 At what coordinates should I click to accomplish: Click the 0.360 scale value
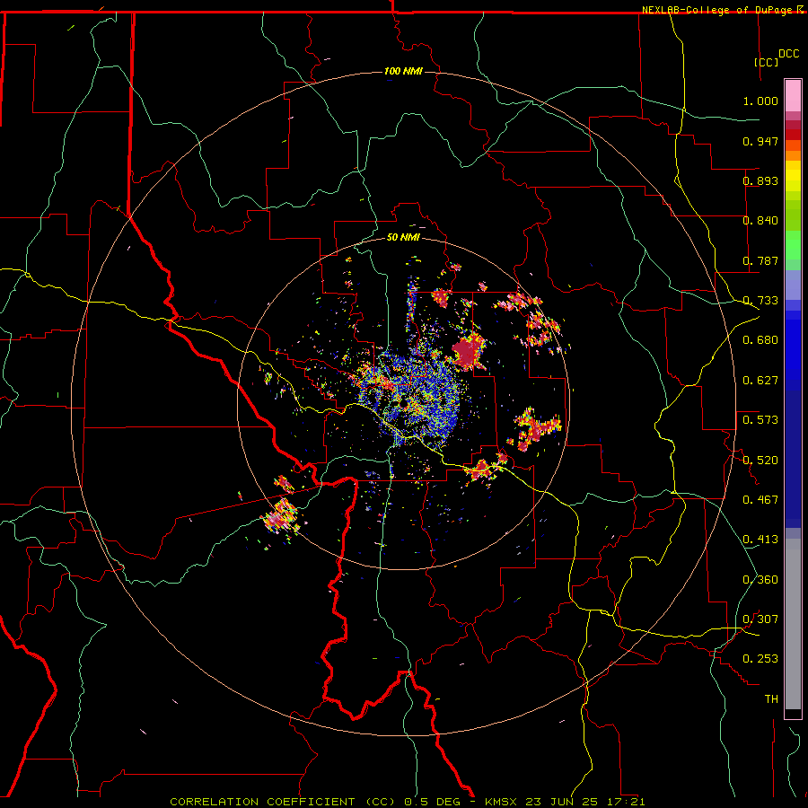click(760, 580)
